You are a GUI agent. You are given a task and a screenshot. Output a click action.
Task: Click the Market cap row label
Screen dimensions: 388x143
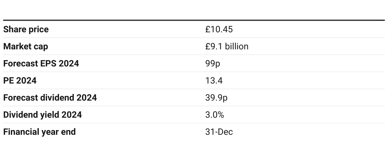(x=25, y=47)
